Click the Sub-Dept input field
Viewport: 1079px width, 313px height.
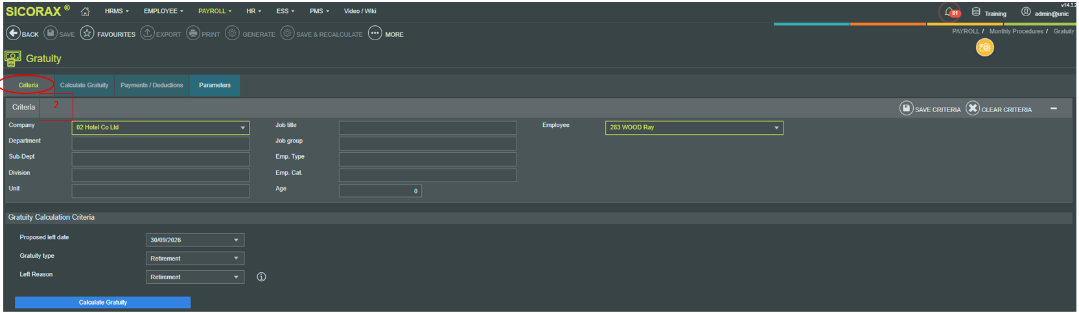tap(161, 159)
